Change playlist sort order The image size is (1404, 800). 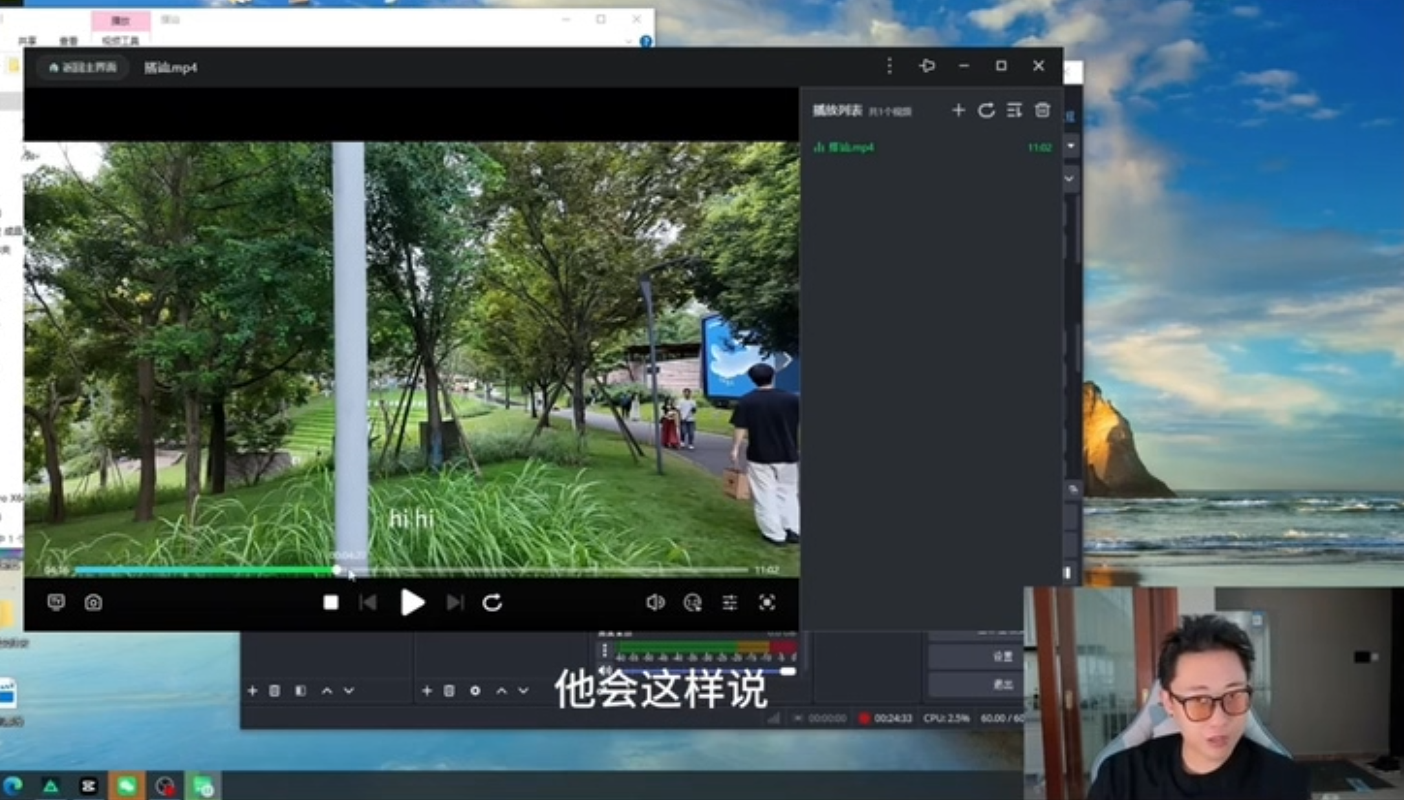pos(1014,111)
